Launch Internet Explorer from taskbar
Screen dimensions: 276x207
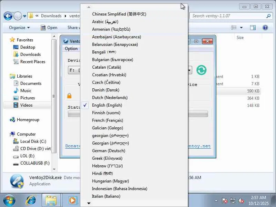(31, 200)
